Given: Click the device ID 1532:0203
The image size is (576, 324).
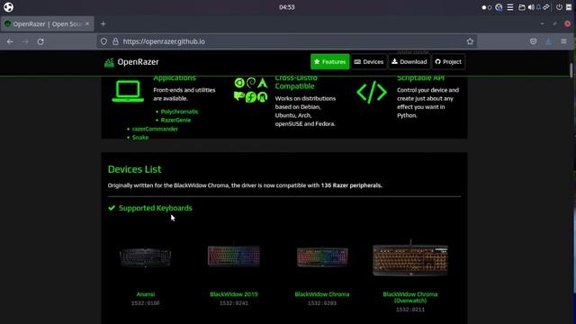Looking at the screenshot, I should tap(322, 303).
